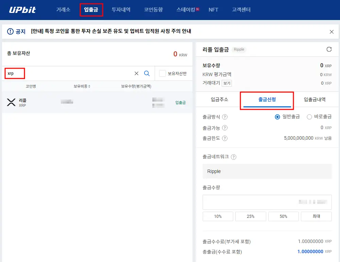
Task: Open the 고객센터 menu
Action: click(x=241, y=10)
